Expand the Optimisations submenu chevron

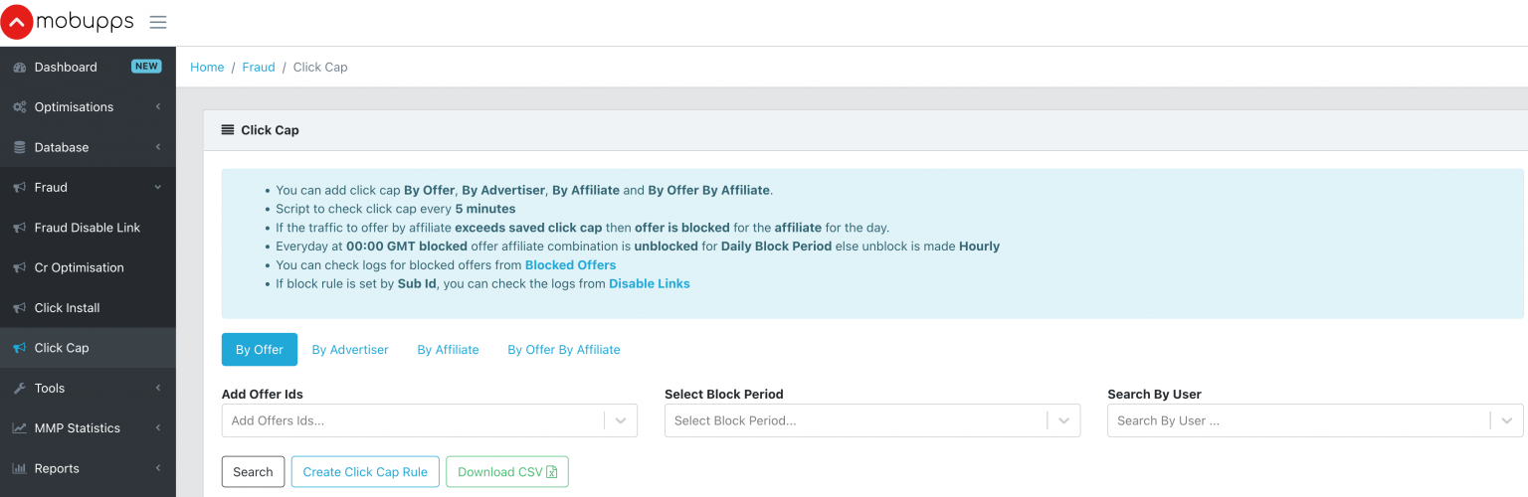157,107
